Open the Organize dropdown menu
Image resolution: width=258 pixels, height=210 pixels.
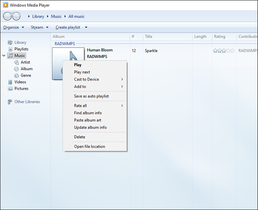tap(14, 27)
